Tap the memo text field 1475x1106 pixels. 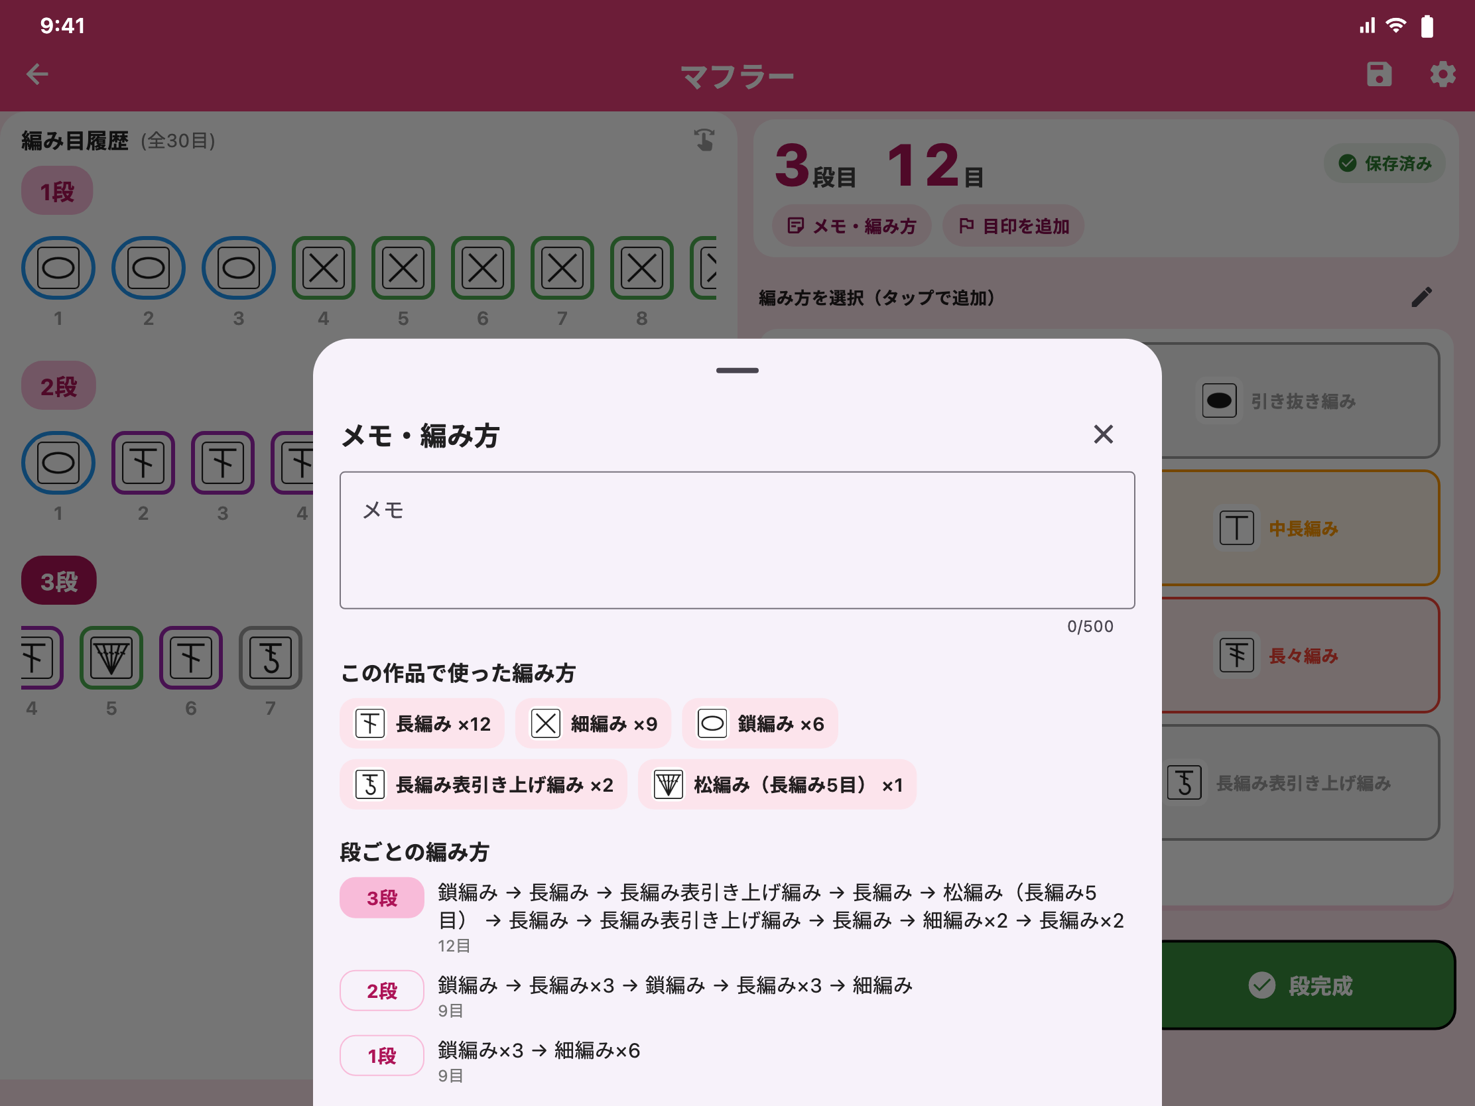[x=737, y=540]
